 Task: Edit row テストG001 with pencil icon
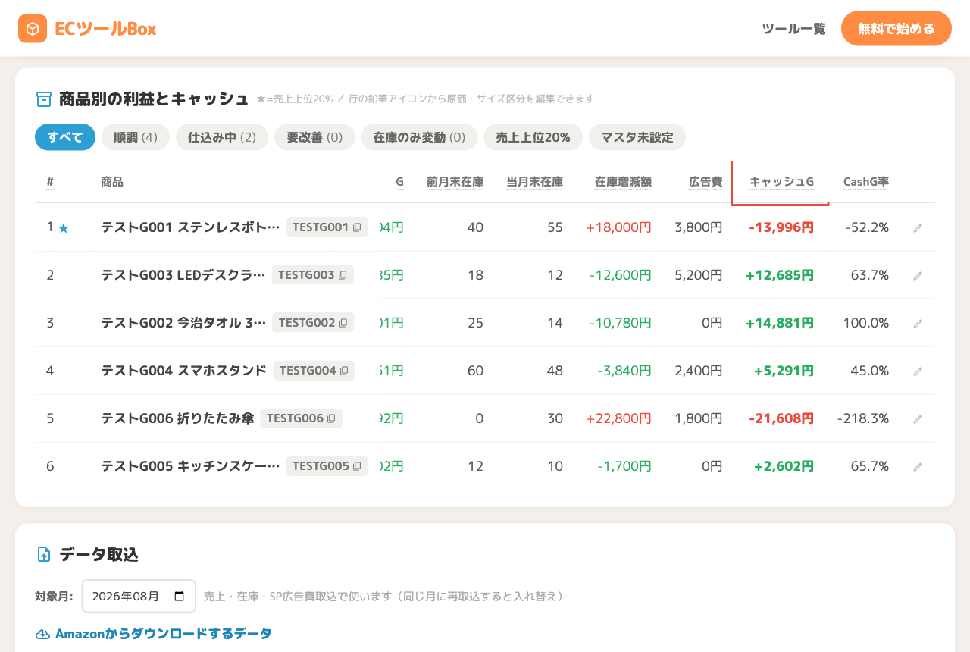[x=918, y=227]
